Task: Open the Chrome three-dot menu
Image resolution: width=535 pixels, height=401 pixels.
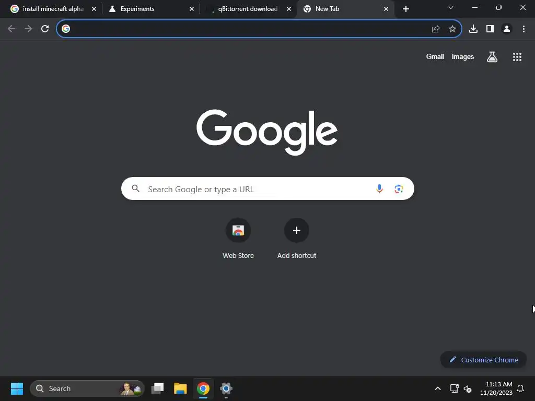Action: click(524, 29)
